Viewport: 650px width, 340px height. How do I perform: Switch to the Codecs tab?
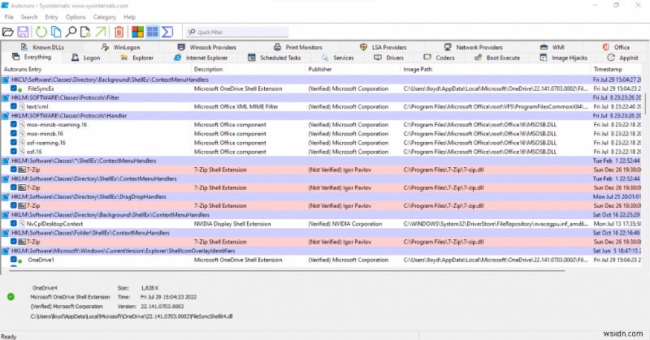point(440,58)
